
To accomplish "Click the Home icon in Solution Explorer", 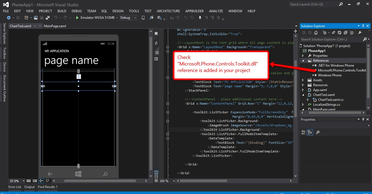I will pyautogui.click(x=316, y=33).
